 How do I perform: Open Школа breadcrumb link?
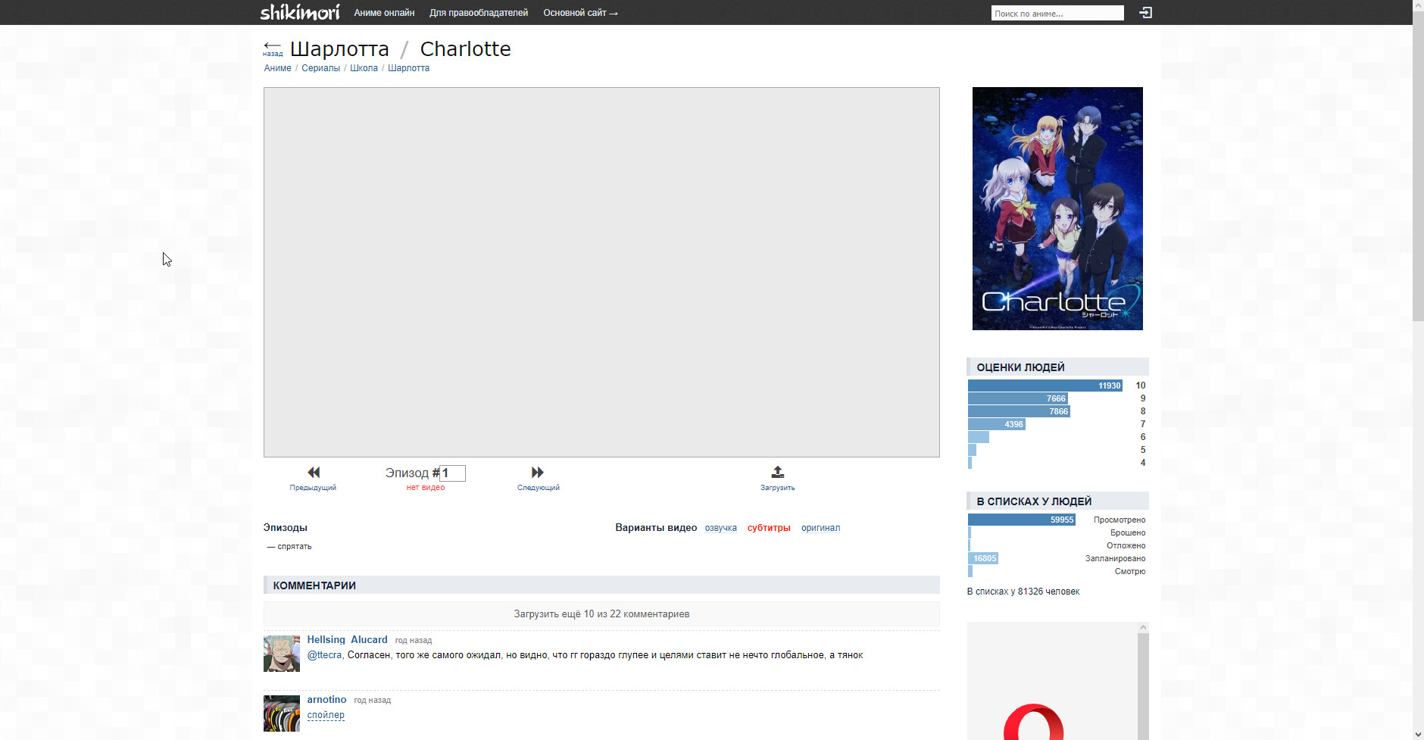pyautogui.click(x=364, y=68)
